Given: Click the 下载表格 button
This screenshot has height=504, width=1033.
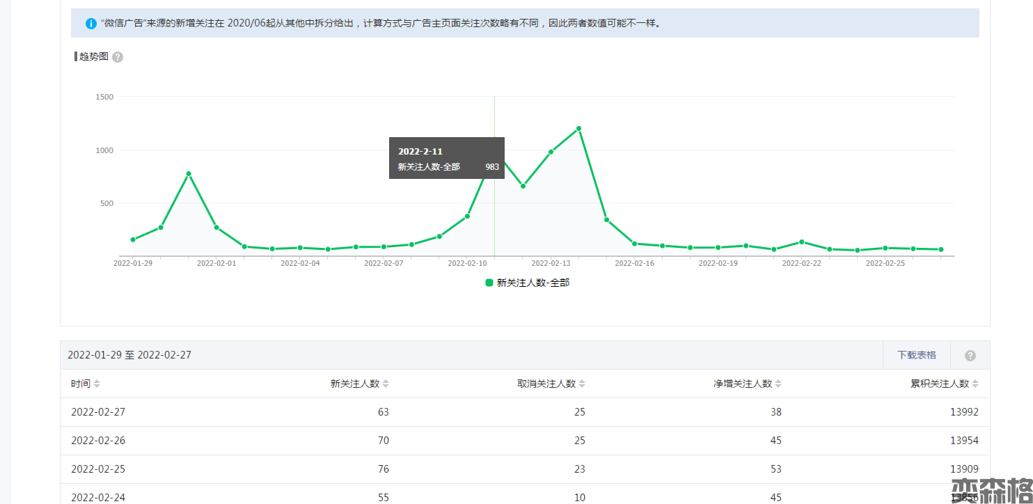Looking at the screenshot, I should (916, 355).
